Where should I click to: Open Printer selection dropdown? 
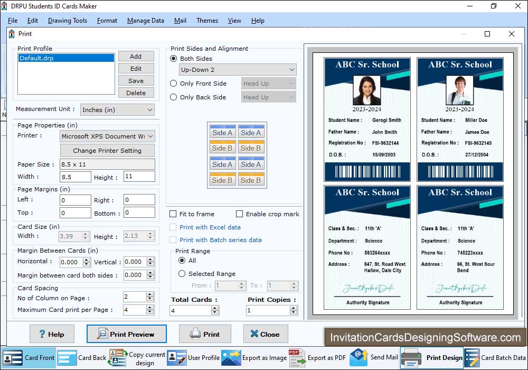tap(107, 136)
